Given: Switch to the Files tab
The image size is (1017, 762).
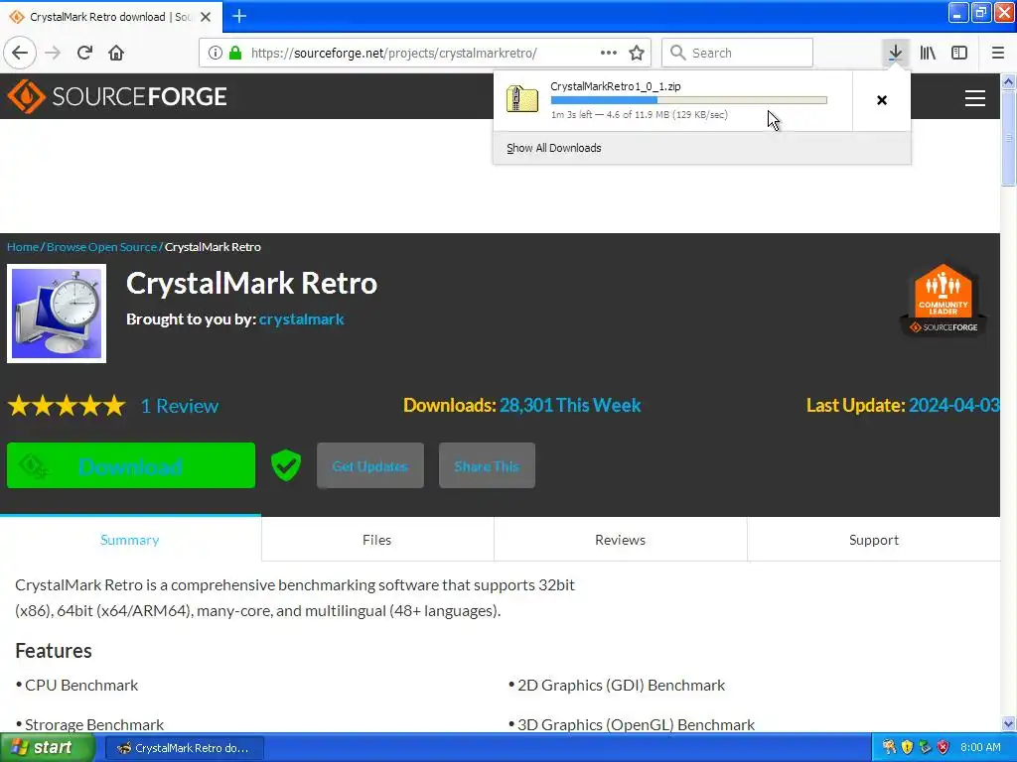Looking at the screenshot, I should (376, 540).
